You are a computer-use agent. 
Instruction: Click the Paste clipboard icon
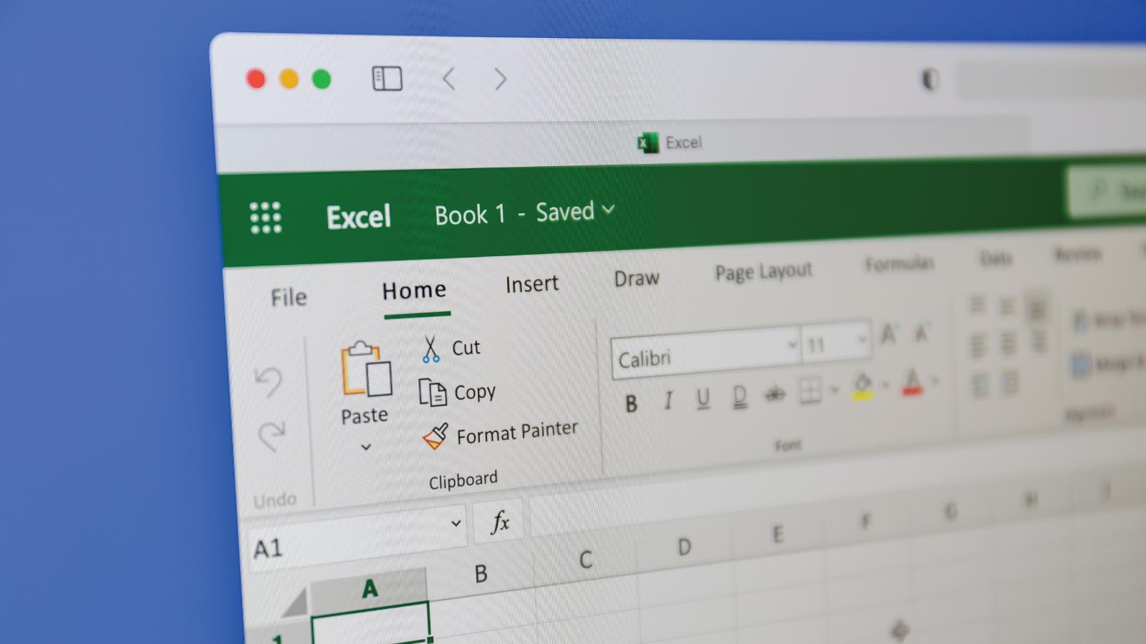click(366, 369)
